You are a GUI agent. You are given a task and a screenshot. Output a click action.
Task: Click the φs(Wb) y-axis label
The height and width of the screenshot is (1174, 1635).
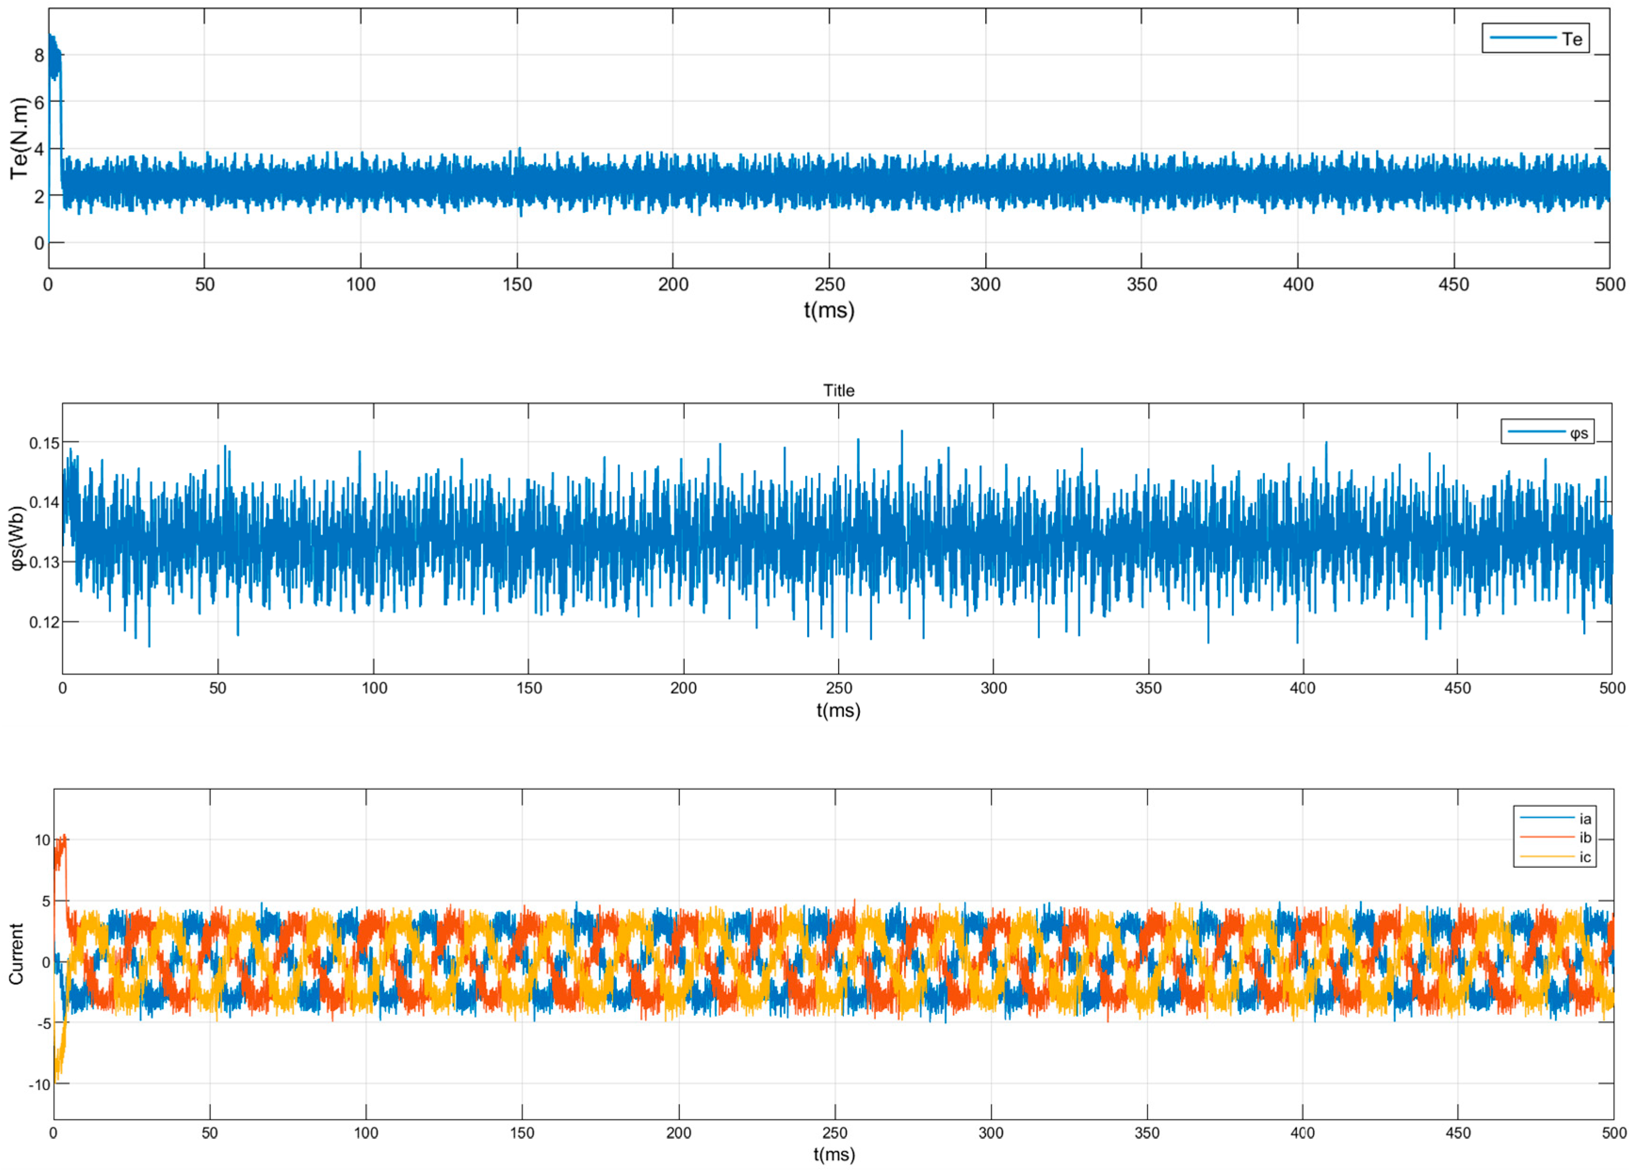(x=17, y=538)
